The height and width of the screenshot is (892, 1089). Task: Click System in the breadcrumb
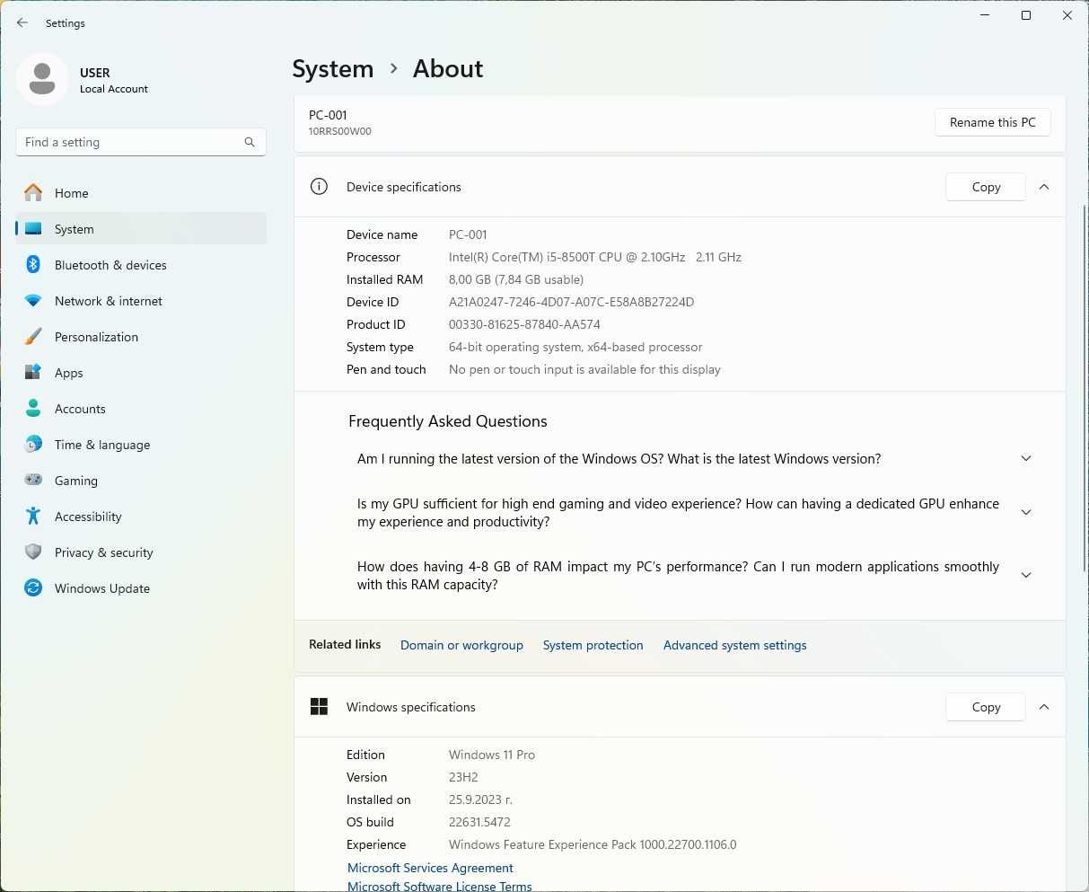333,69
